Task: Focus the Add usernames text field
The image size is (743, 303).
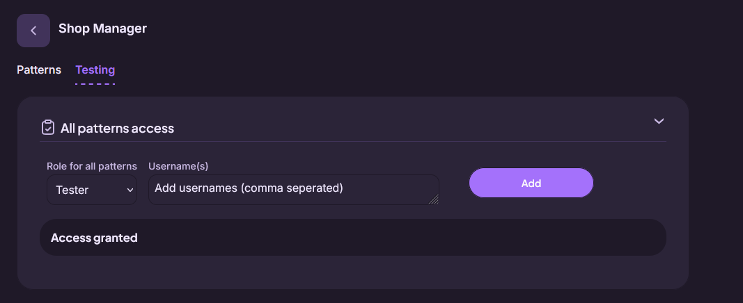Action: tap(294, 190)
